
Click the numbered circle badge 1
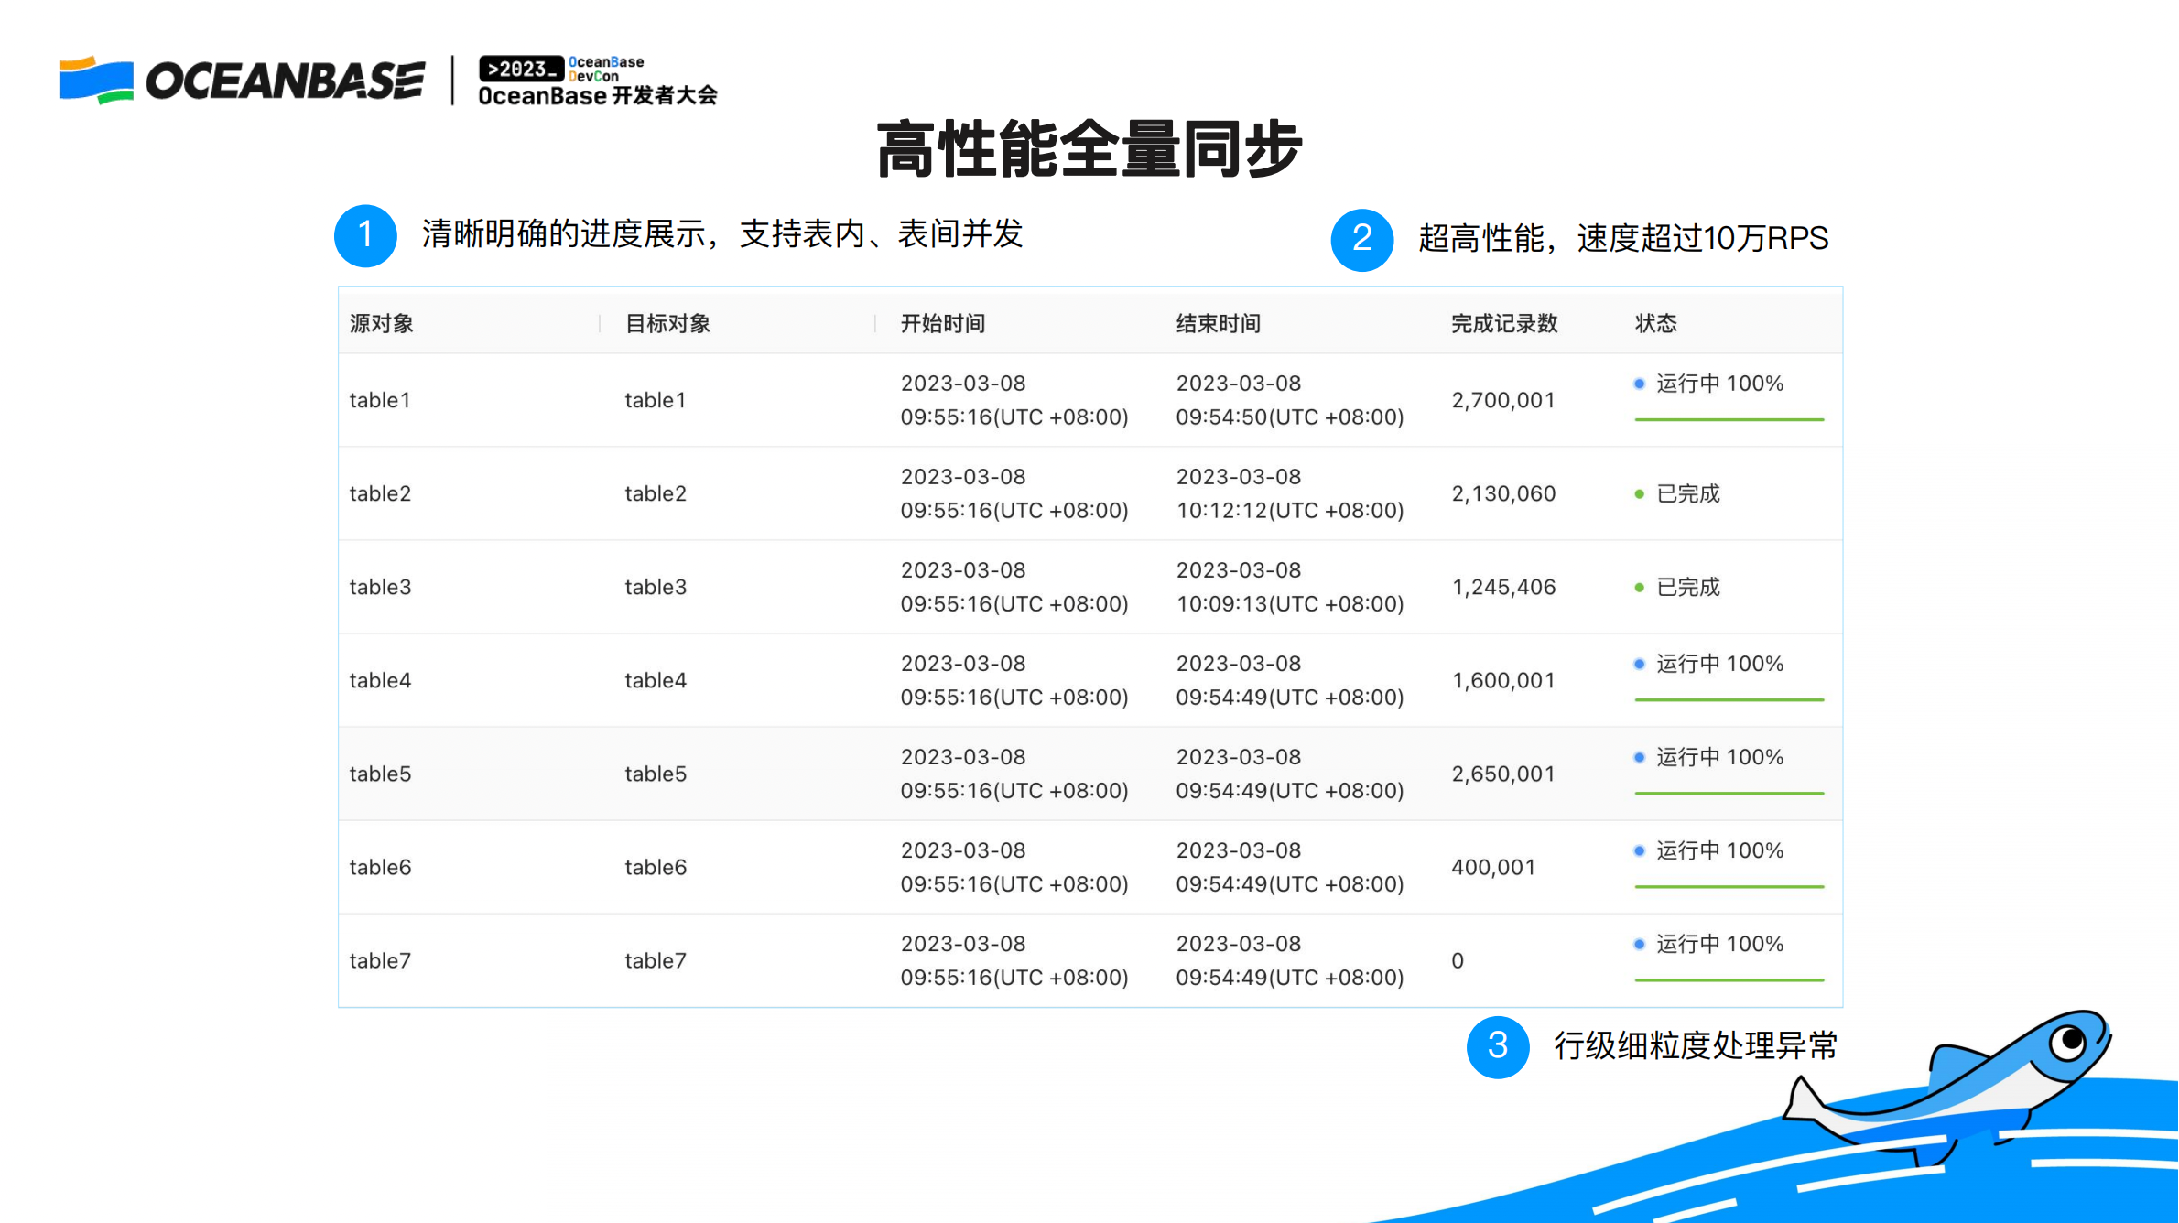click(x=364, y=236)
